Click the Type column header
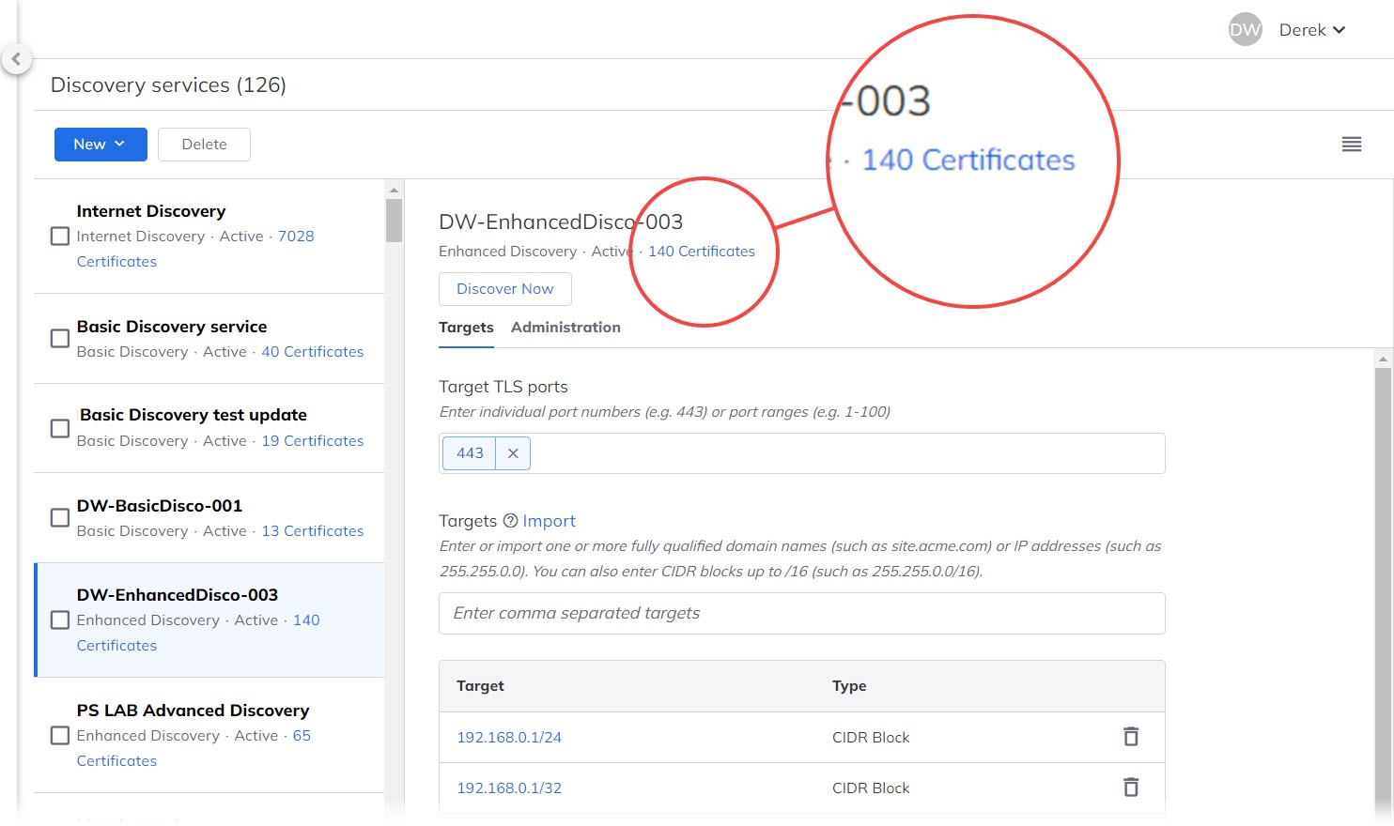The height and width of the screenshot is (826, 1394). 849,686
